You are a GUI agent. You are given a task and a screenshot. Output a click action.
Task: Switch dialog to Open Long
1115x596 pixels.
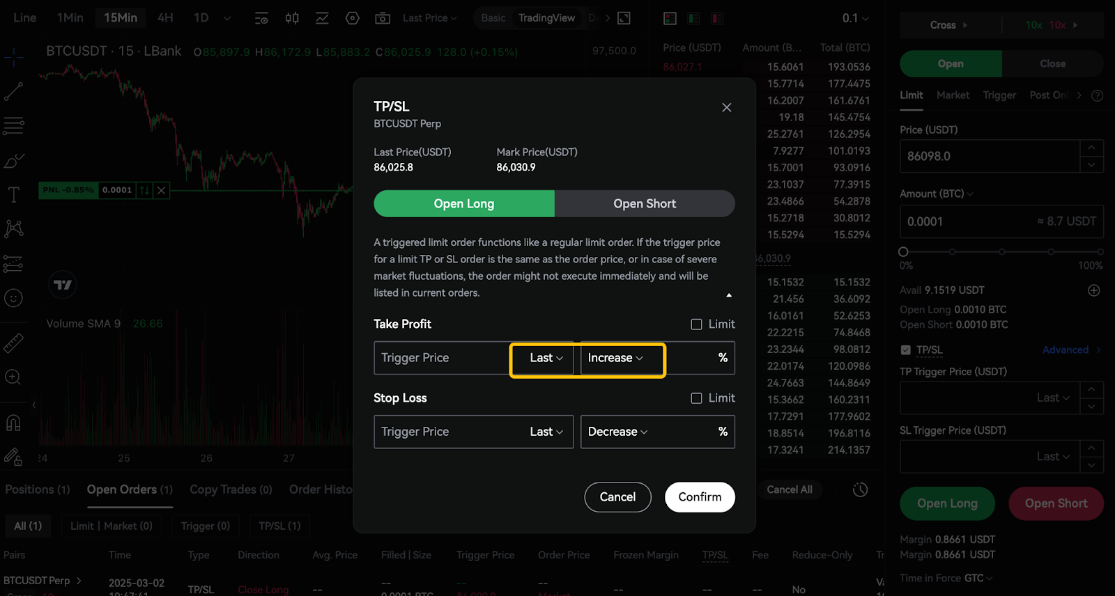click(x=464, y=203)
